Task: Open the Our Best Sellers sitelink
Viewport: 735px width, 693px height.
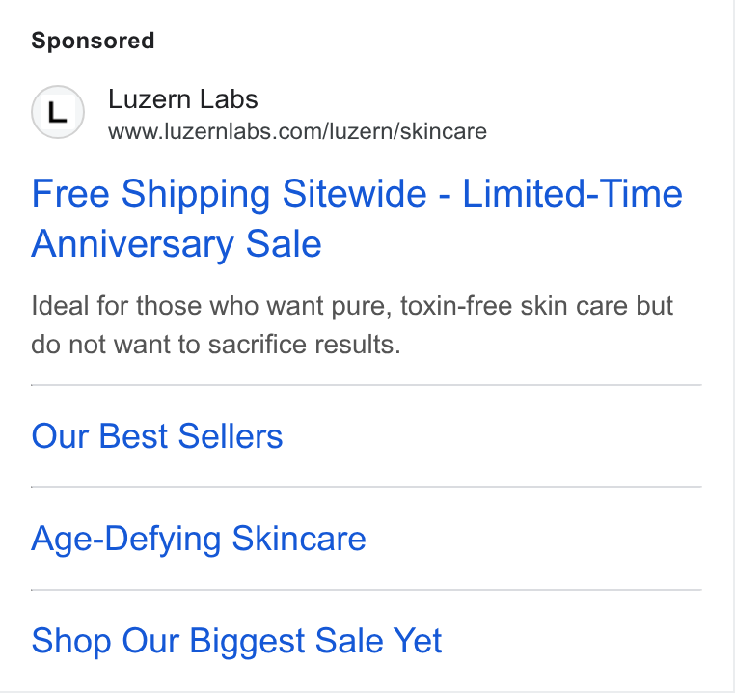Action: click(x=157, y=436)
